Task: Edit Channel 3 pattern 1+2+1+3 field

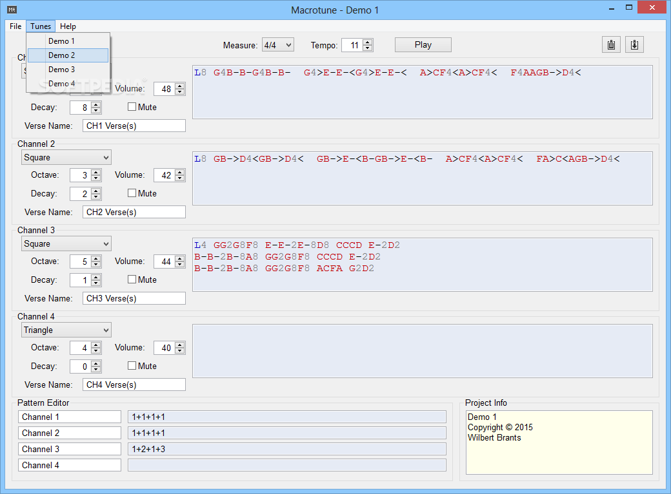Action: click(286, 449)
